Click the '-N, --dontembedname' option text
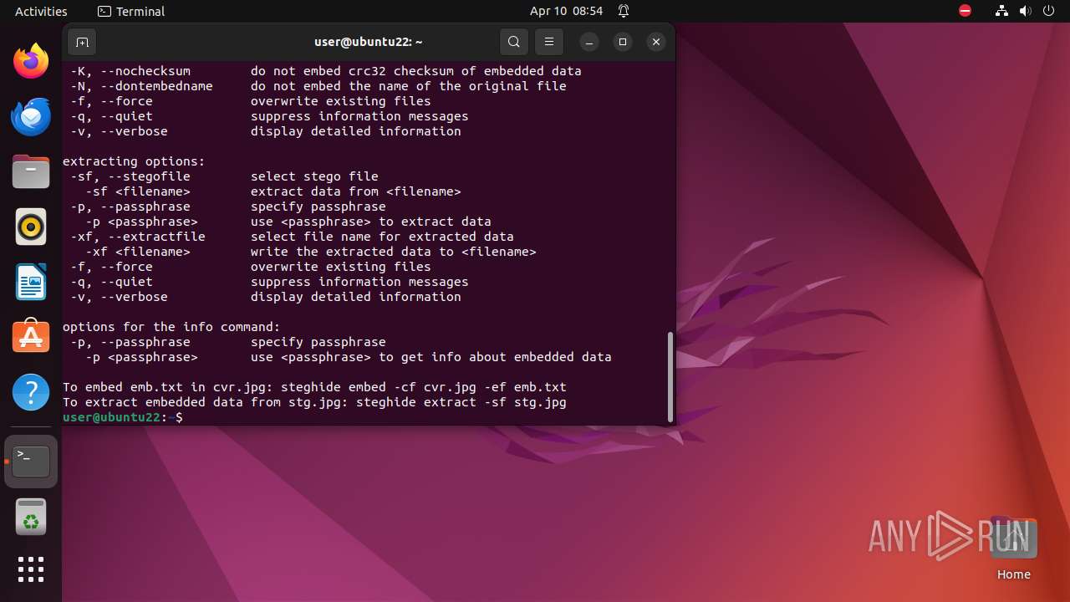1070x602 pixels. pyautogui.click(x=141, y=86)
